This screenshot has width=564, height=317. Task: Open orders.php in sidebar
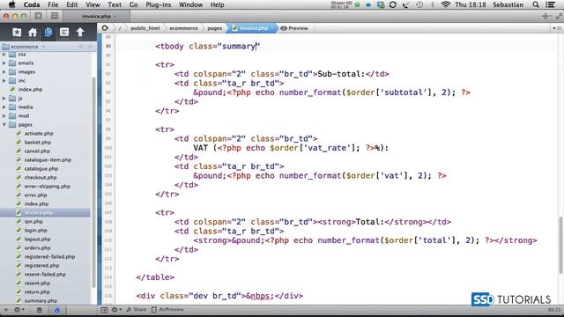click(x=37, y=248)
